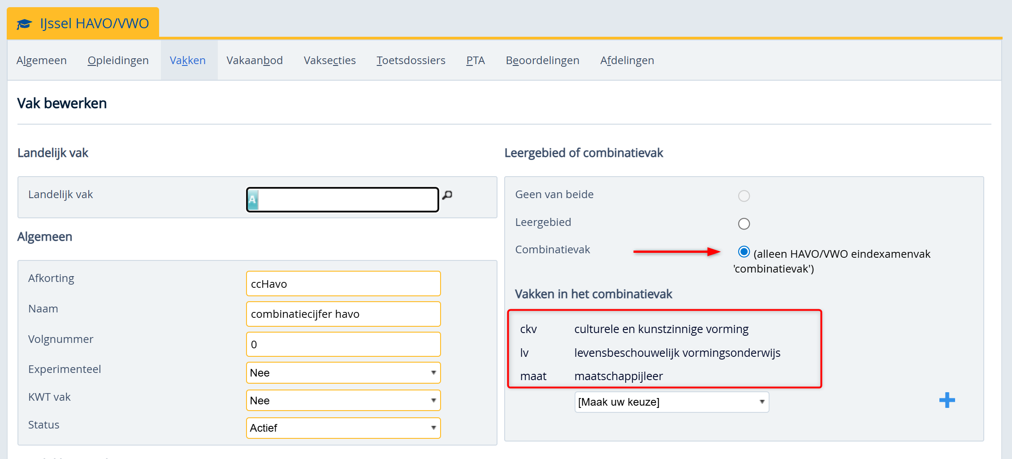Image resolution: width=1012 pixels, height=459 pixels.
Task: Focus the Volgnummer input field
Action: click(x=343, y=345)
